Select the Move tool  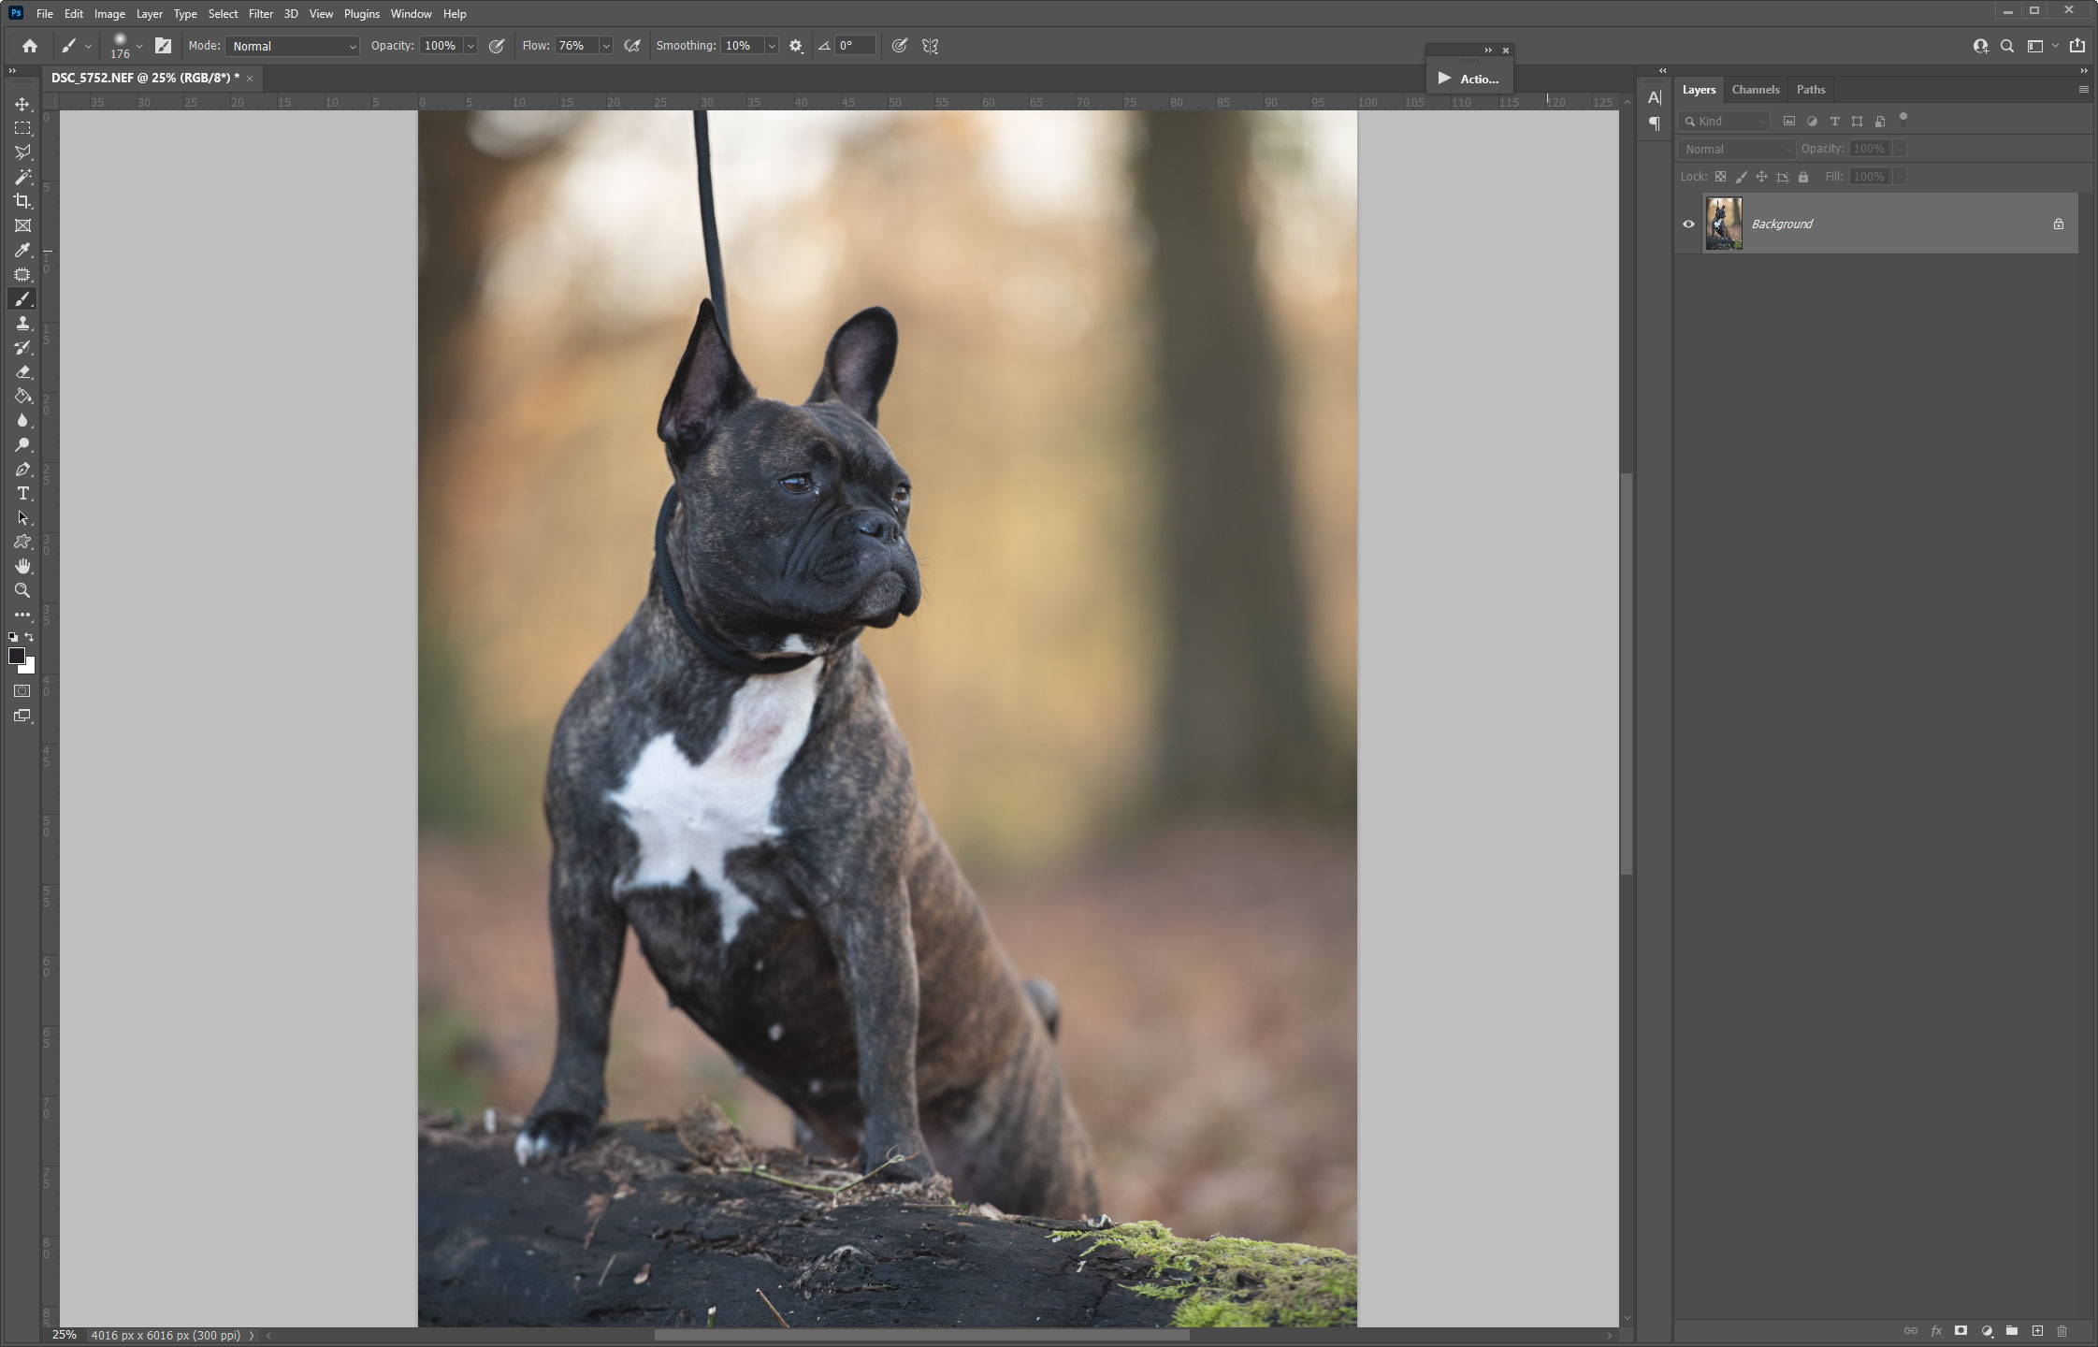(22, 104)
